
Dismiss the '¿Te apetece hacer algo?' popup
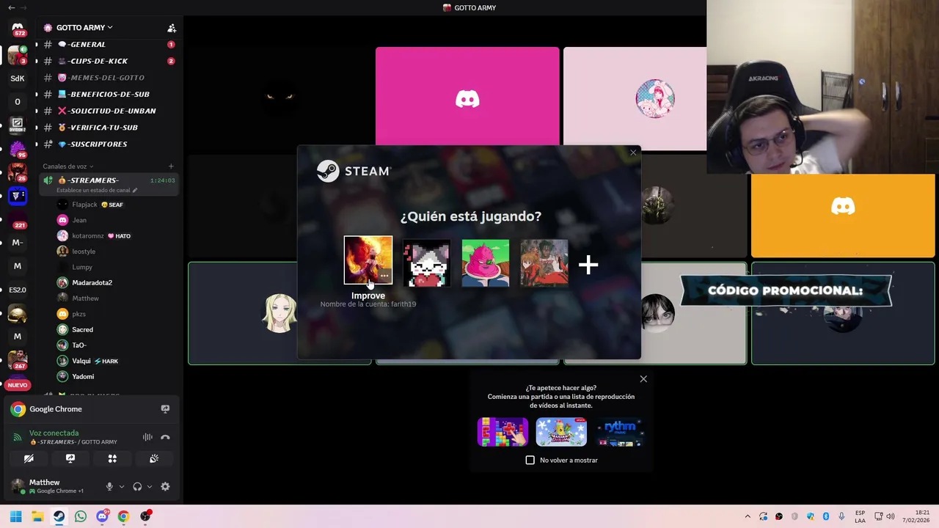tap(643, 379)
